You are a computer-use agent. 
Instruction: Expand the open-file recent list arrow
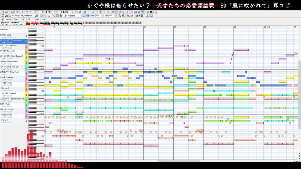[9, 12]
